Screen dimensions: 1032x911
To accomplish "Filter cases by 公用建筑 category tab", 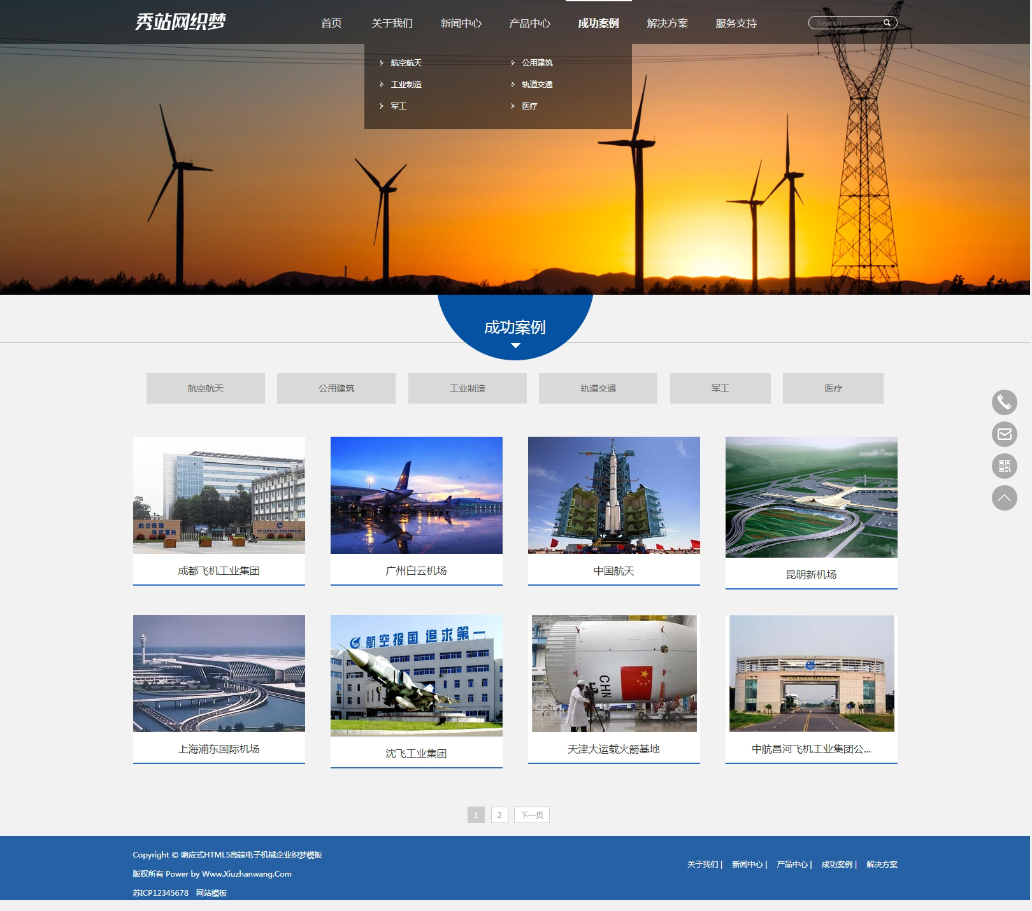I will click(x=336, y=388).
